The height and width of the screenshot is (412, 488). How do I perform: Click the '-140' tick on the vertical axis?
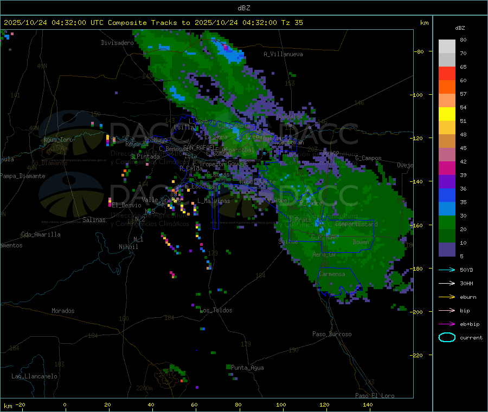point(418,181)
